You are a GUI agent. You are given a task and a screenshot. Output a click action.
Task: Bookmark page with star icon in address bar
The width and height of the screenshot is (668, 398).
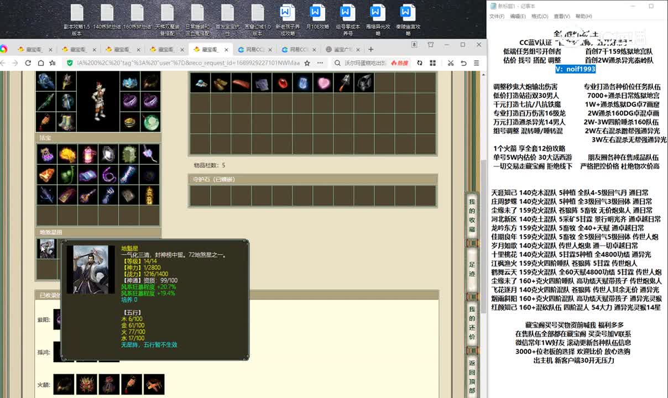coord(307,63)
